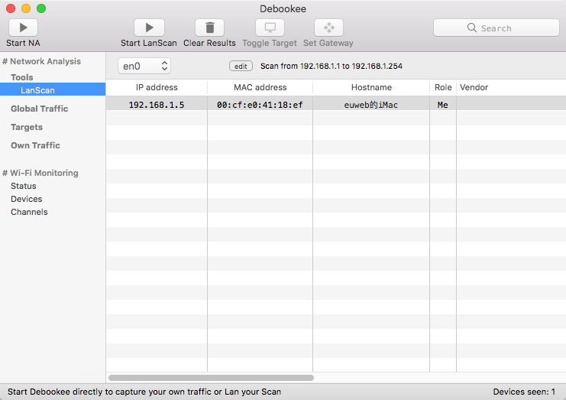Click the Set Gateway arrows icon
This screenshot has width=566, height=400.
[329, 28]
